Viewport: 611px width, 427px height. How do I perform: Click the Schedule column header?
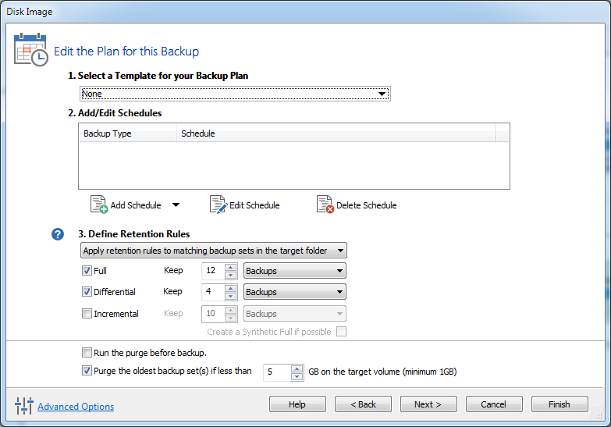[x=336, y=133]
